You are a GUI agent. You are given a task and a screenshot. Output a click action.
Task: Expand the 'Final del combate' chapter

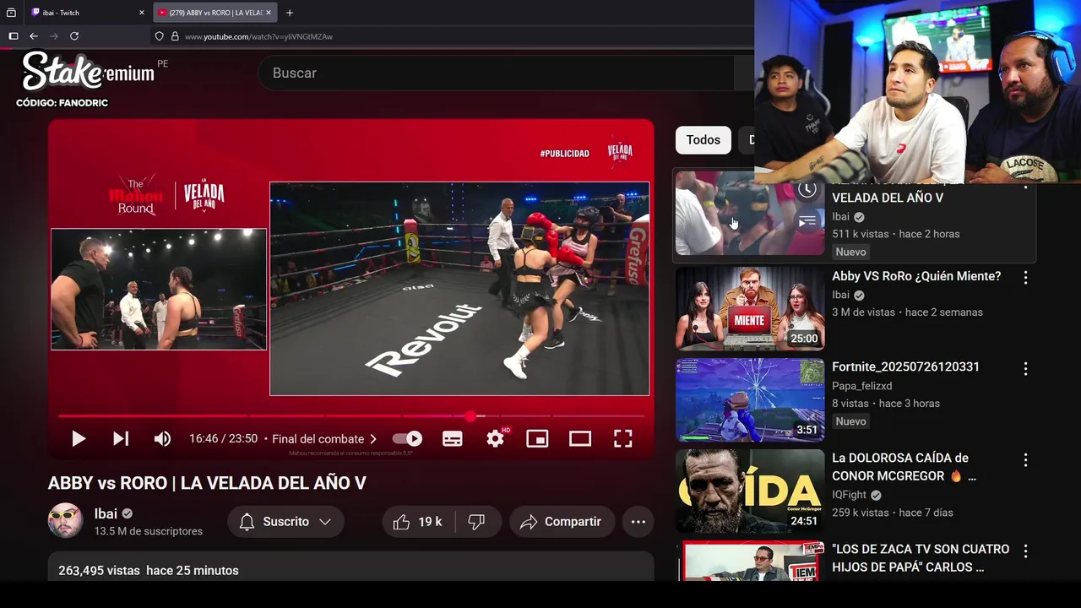coord(324,438)
